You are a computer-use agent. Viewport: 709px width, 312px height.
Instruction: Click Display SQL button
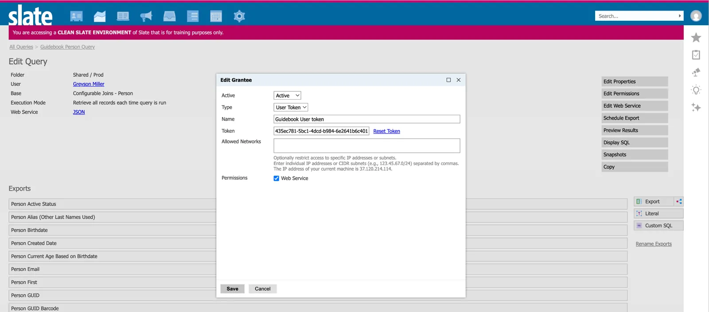tap(635, 143)
